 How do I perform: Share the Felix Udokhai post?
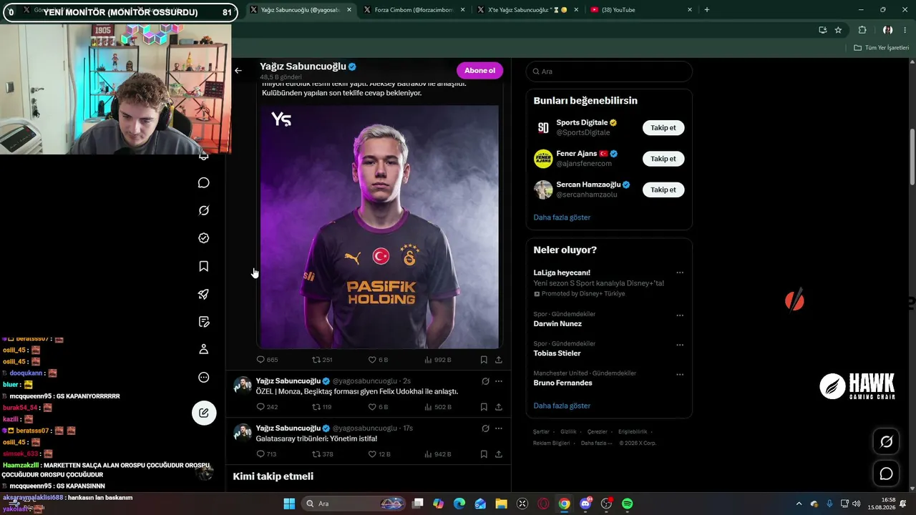pos(499,407)
